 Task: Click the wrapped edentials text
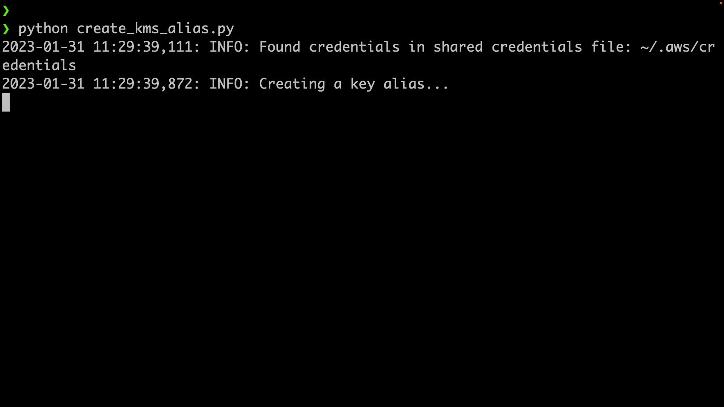pyautogui.click(x=39, y=66)
